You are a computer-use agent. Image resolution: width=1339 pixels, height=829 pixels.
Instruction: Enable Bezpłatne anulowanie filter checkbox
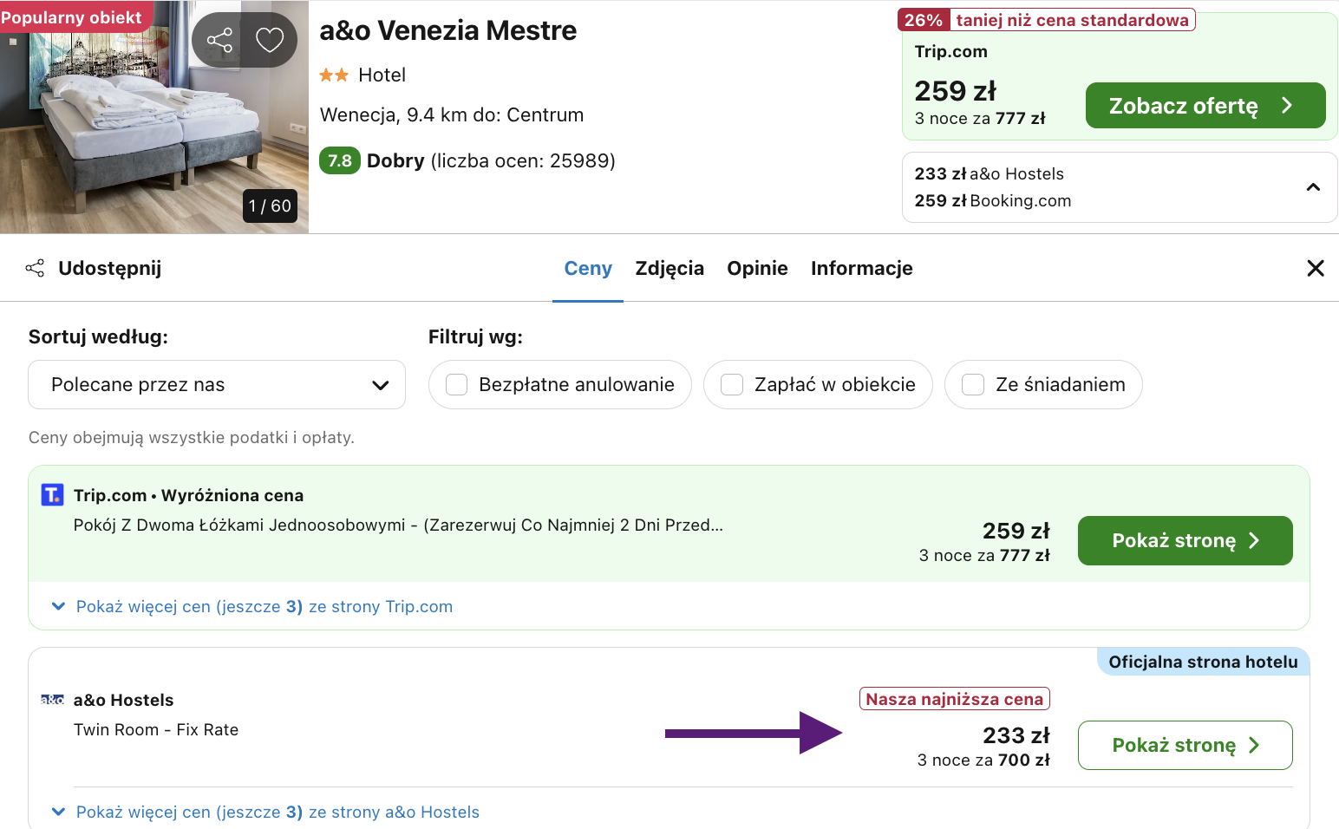tap(456, 384)
